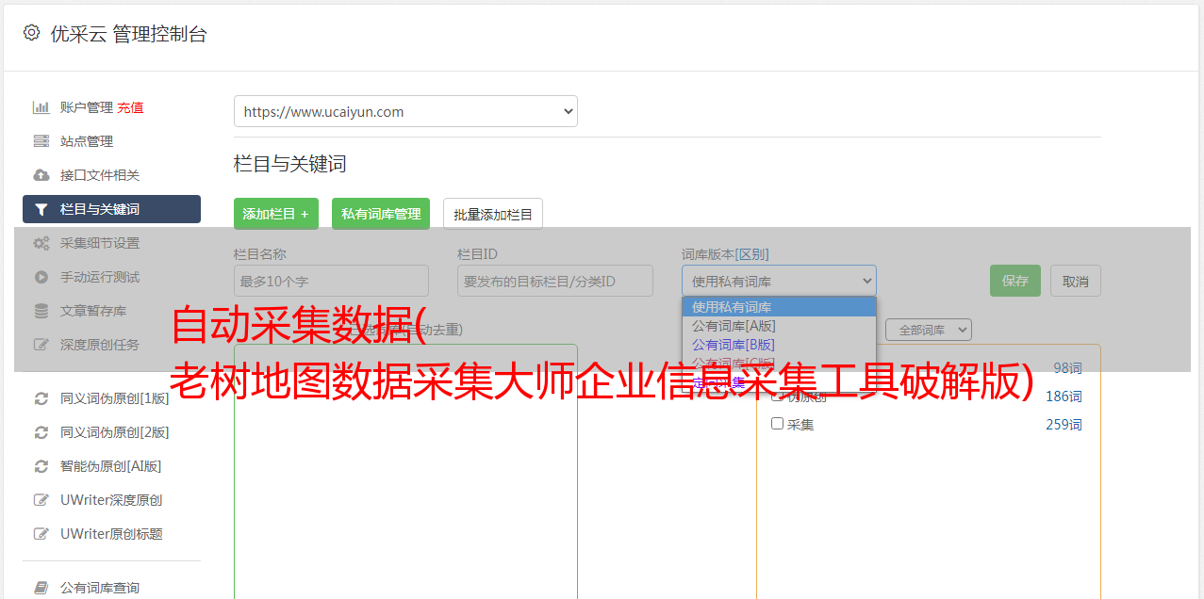
Task: Click the red 充值 link
Action: click(x=130, y=107)
